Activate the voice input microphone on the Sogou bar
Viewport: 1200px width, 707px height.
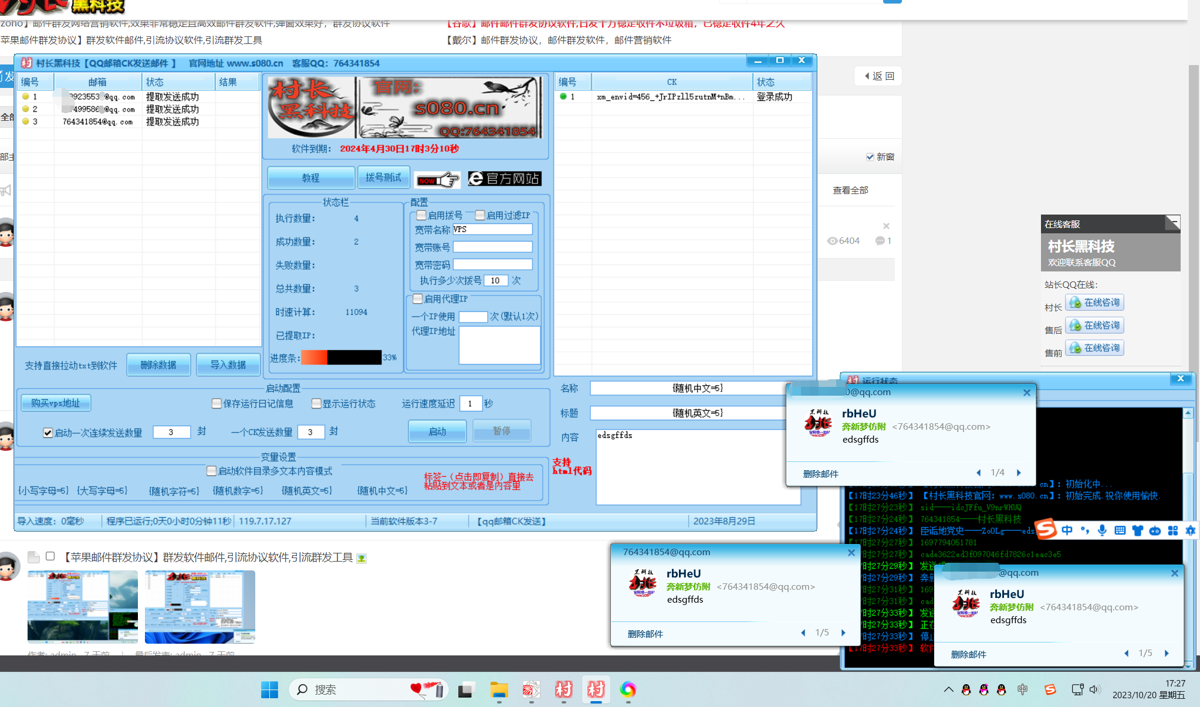[x=1103, y=531]
